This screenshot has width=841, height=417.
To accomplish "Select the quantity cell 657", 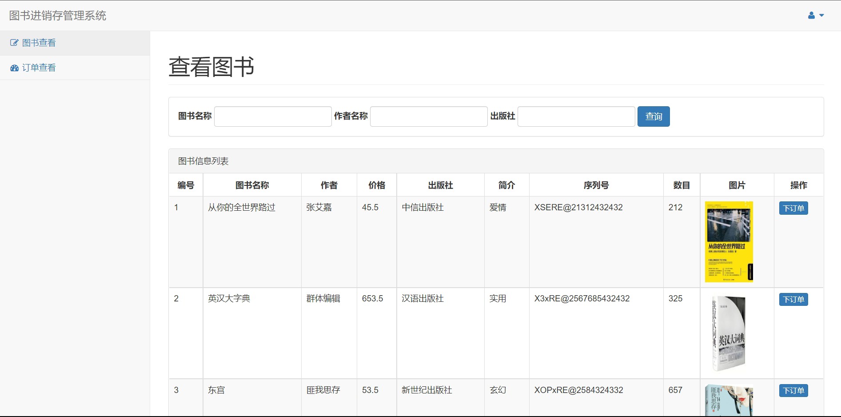I will pyautogui.click(x=675, y=390).
